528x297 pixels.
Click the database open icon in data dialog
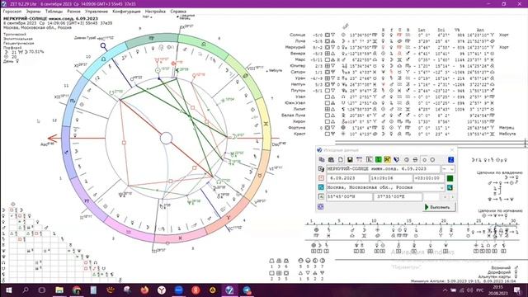331,159
